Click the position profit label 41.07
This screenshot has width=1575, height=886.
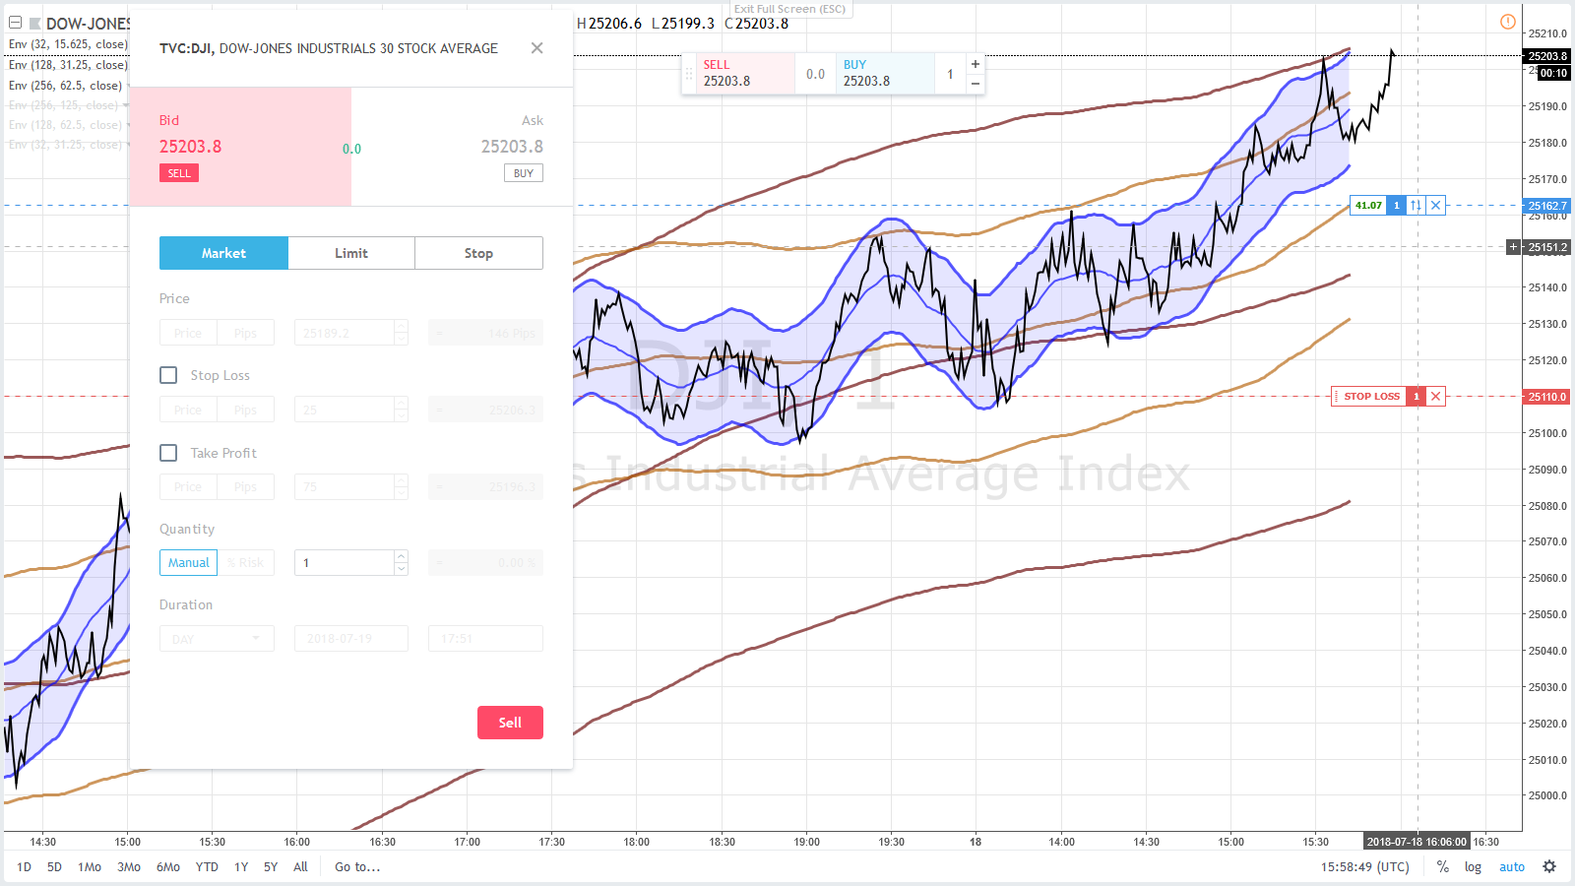point(1368,206)
